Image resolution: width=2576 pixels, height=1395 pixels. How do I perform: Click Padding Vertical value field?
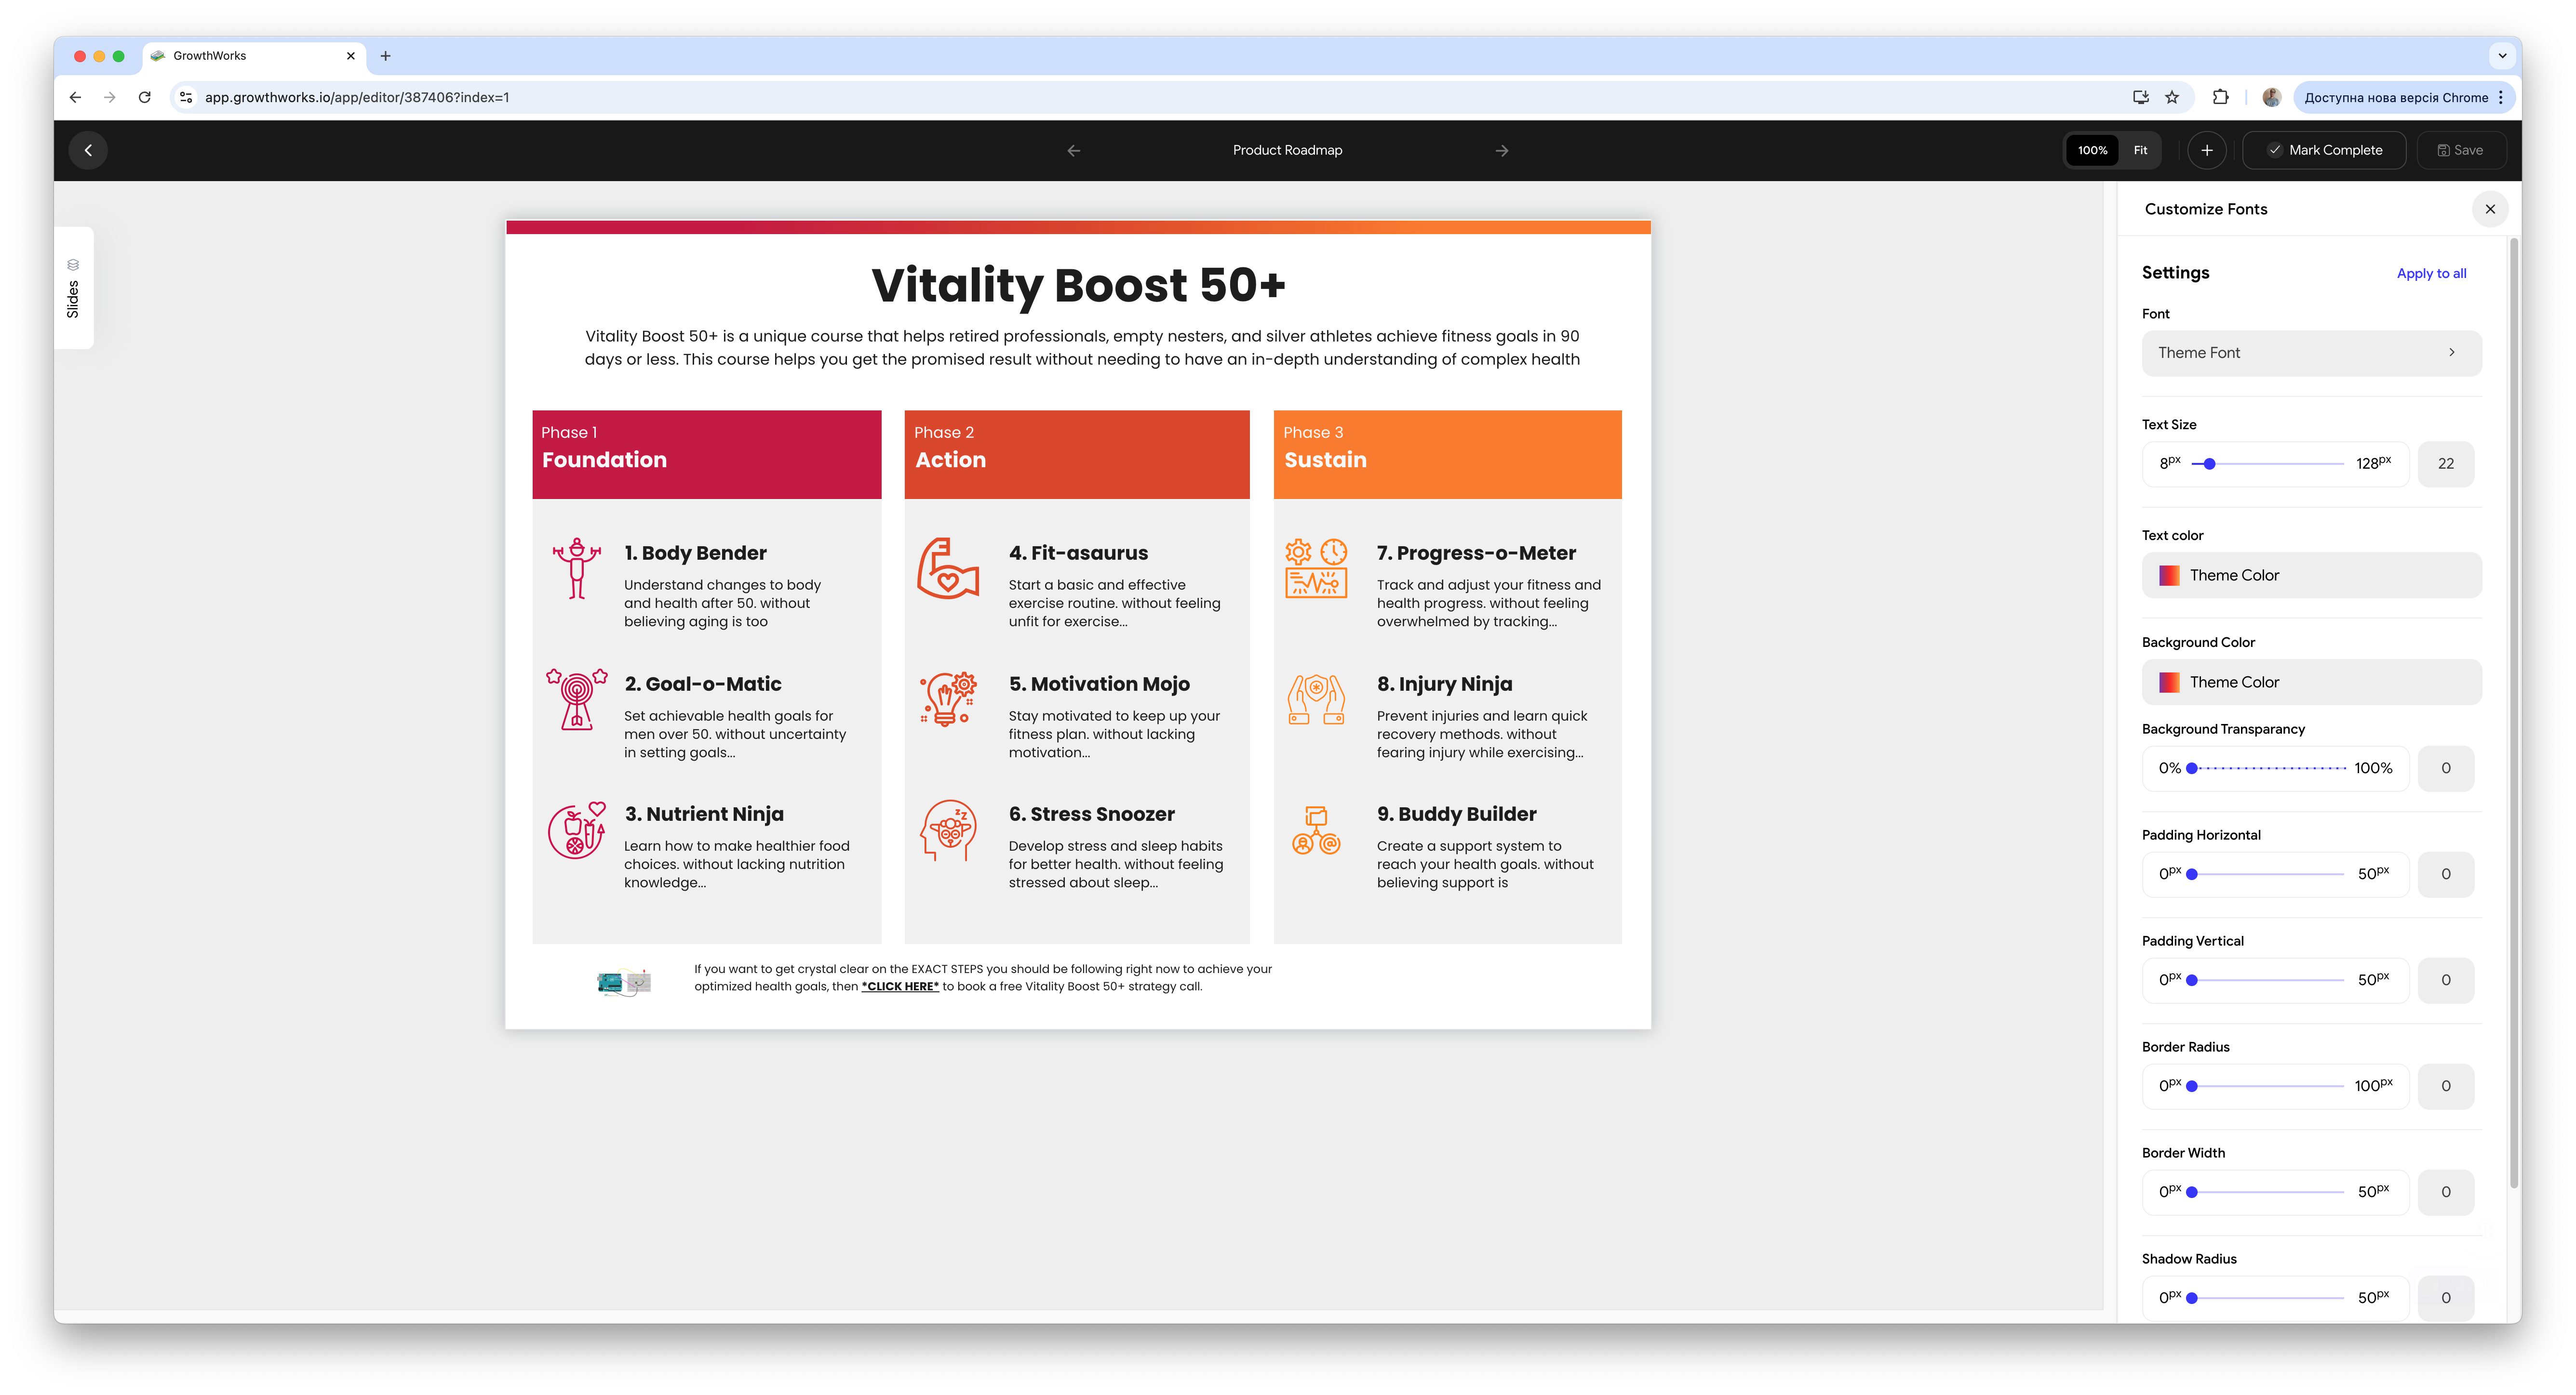pos(2445,980)
